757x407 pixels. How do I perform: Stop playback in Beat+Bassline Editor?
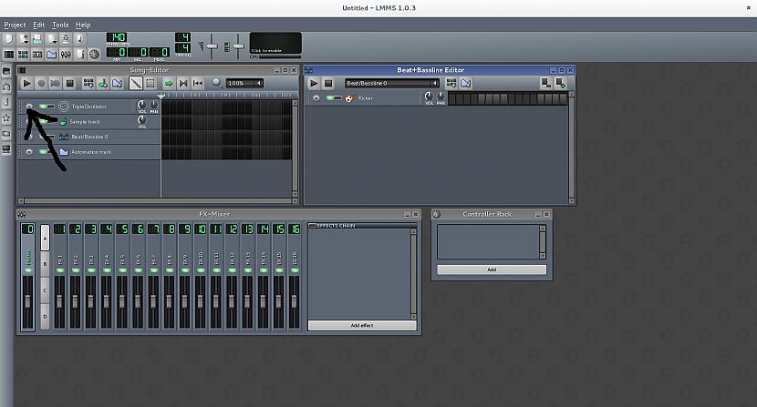tap(328, 84)
